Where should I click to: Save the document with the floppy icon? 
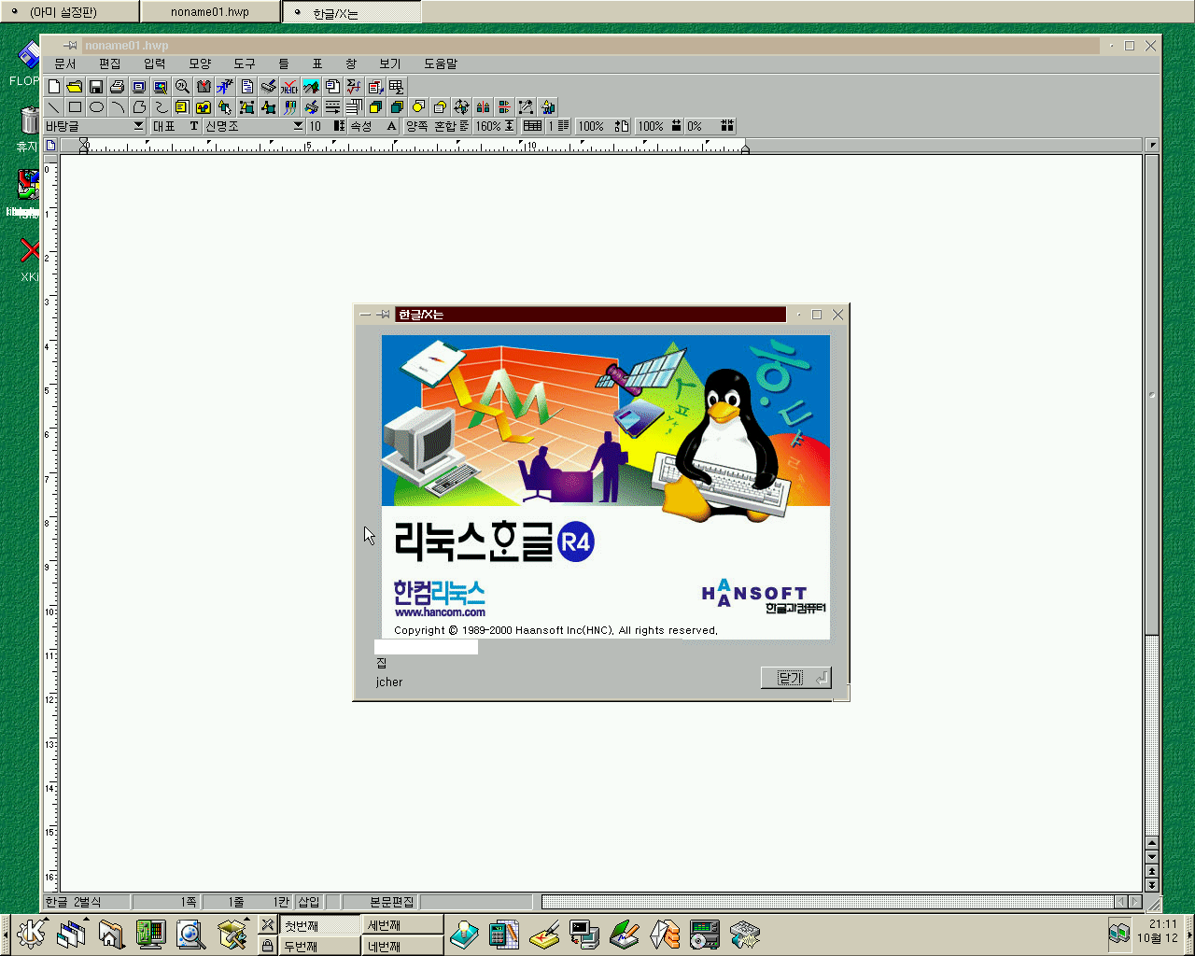pyautogui.click(x=96, y=86)
